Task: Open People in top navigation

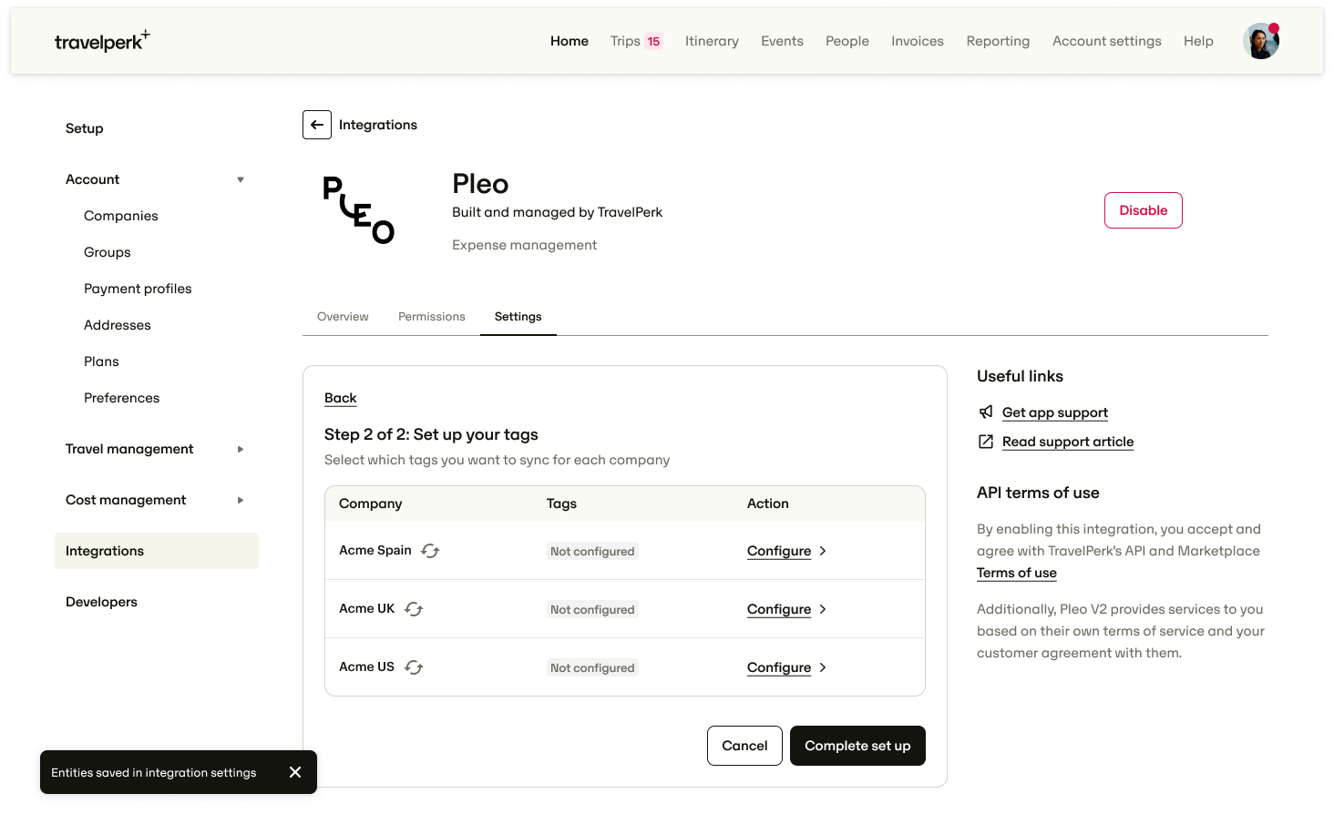Action: (x=847, y=41)
